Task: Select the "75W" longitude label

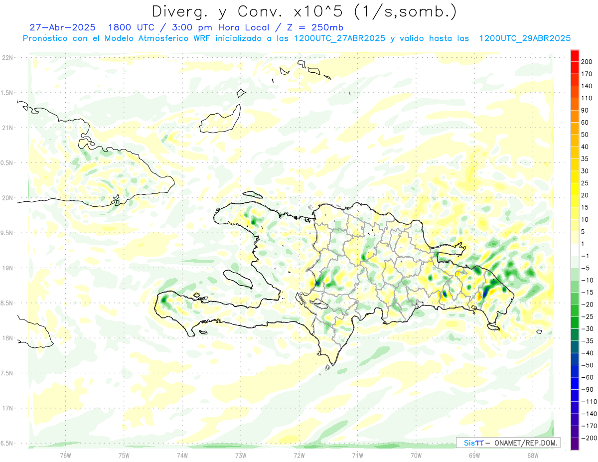Action: click(124, 456)
